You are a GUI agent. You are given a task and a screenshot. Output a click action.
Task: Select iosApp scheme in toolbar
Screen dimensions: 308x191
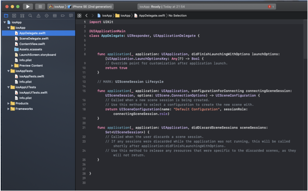coord(57,7)
